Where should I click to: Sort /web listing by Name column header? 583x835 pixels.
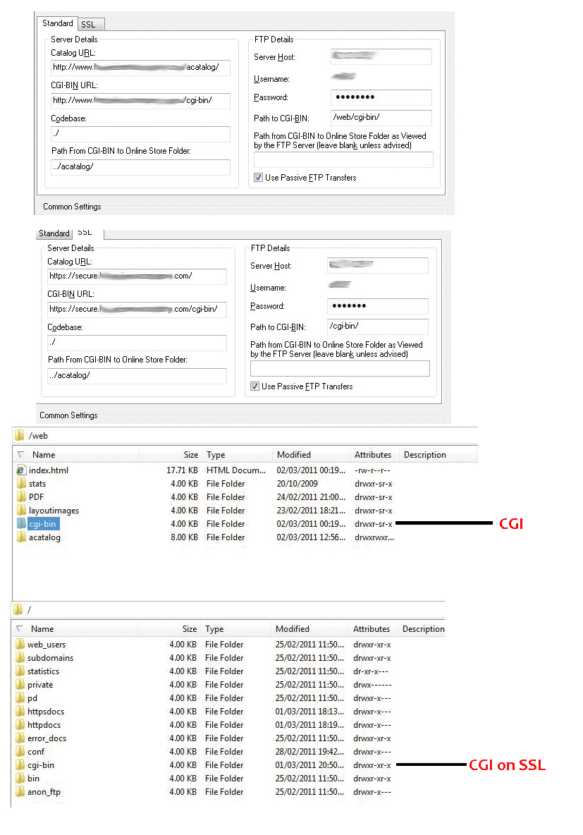44,455
